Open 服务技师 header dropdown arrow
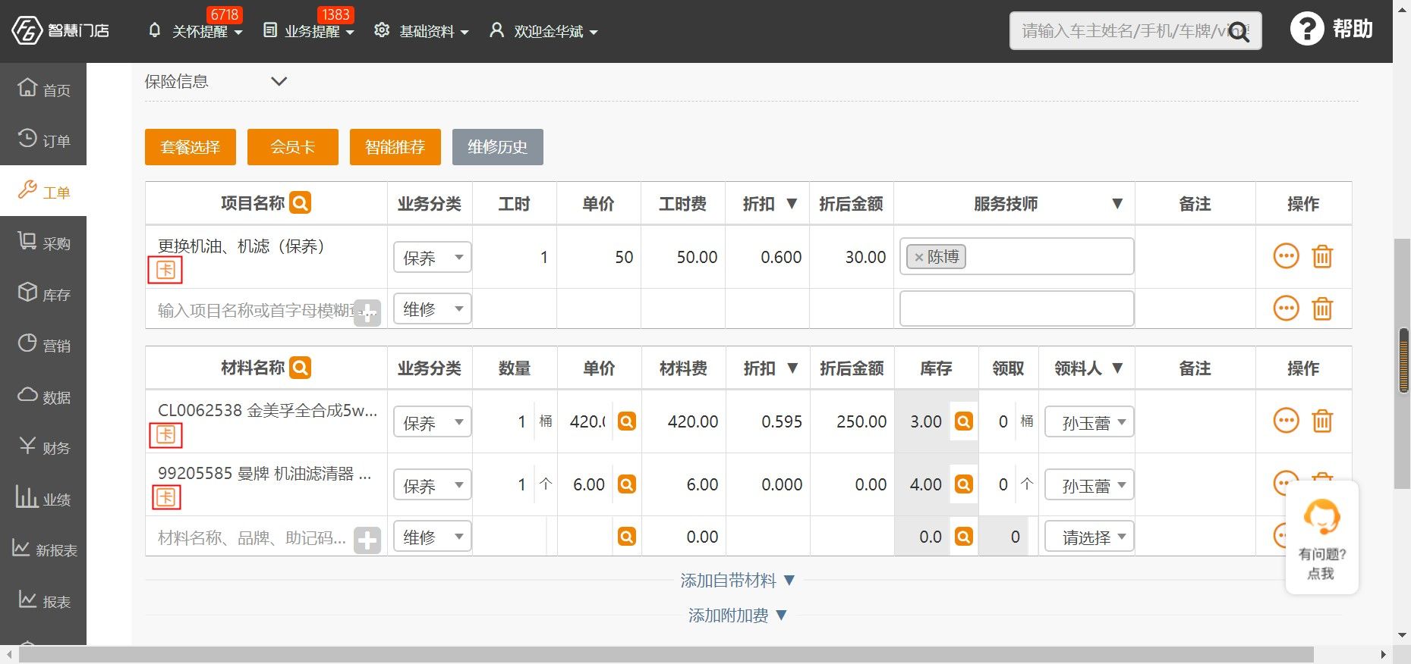 [1117, 203]
